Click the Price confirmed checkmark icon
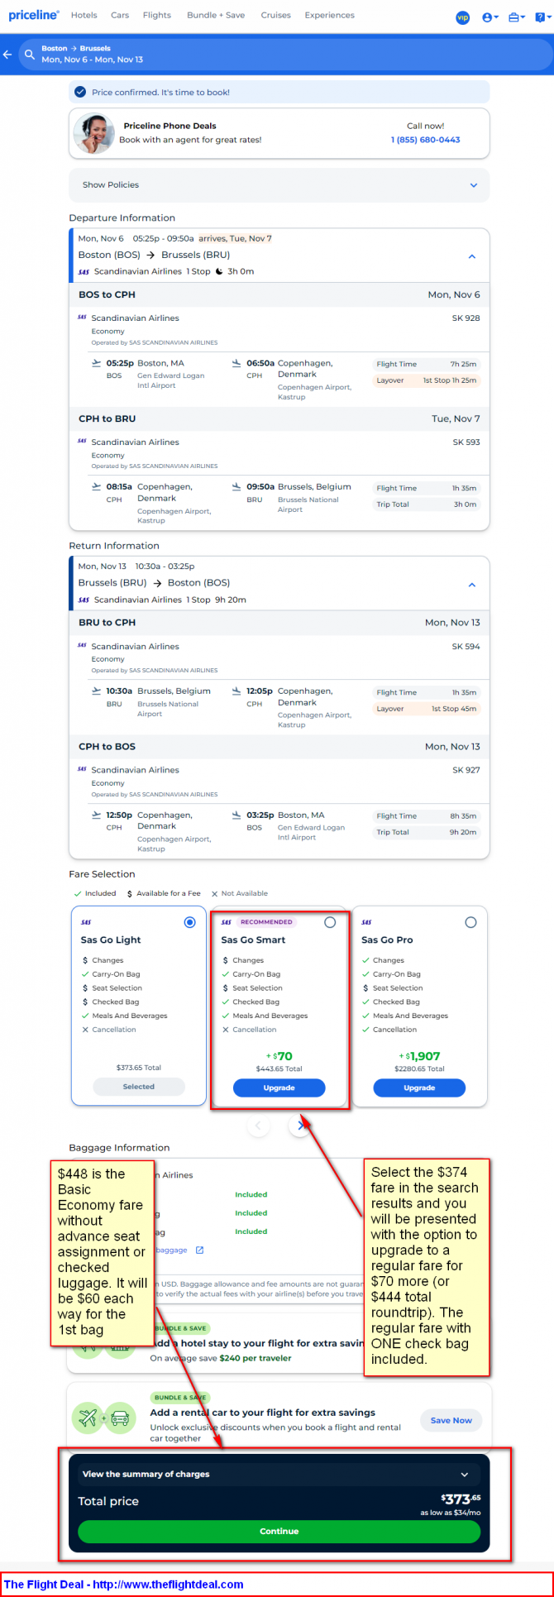This screenshot has height=1597, width=554. pyautogui.click(x=80, y=92)
